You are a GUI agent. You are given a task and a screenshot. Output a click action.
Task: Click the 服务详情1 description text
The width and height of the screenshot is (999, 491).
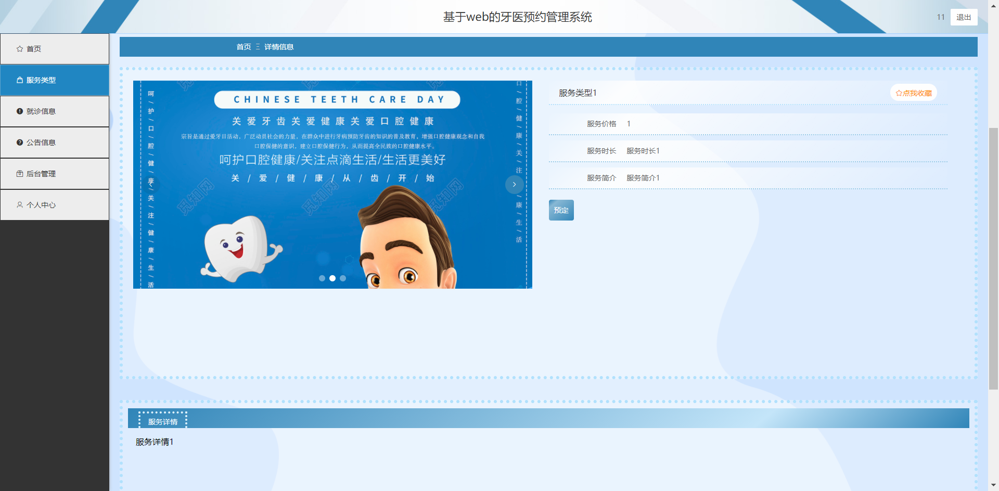click(x=155, y=442)
